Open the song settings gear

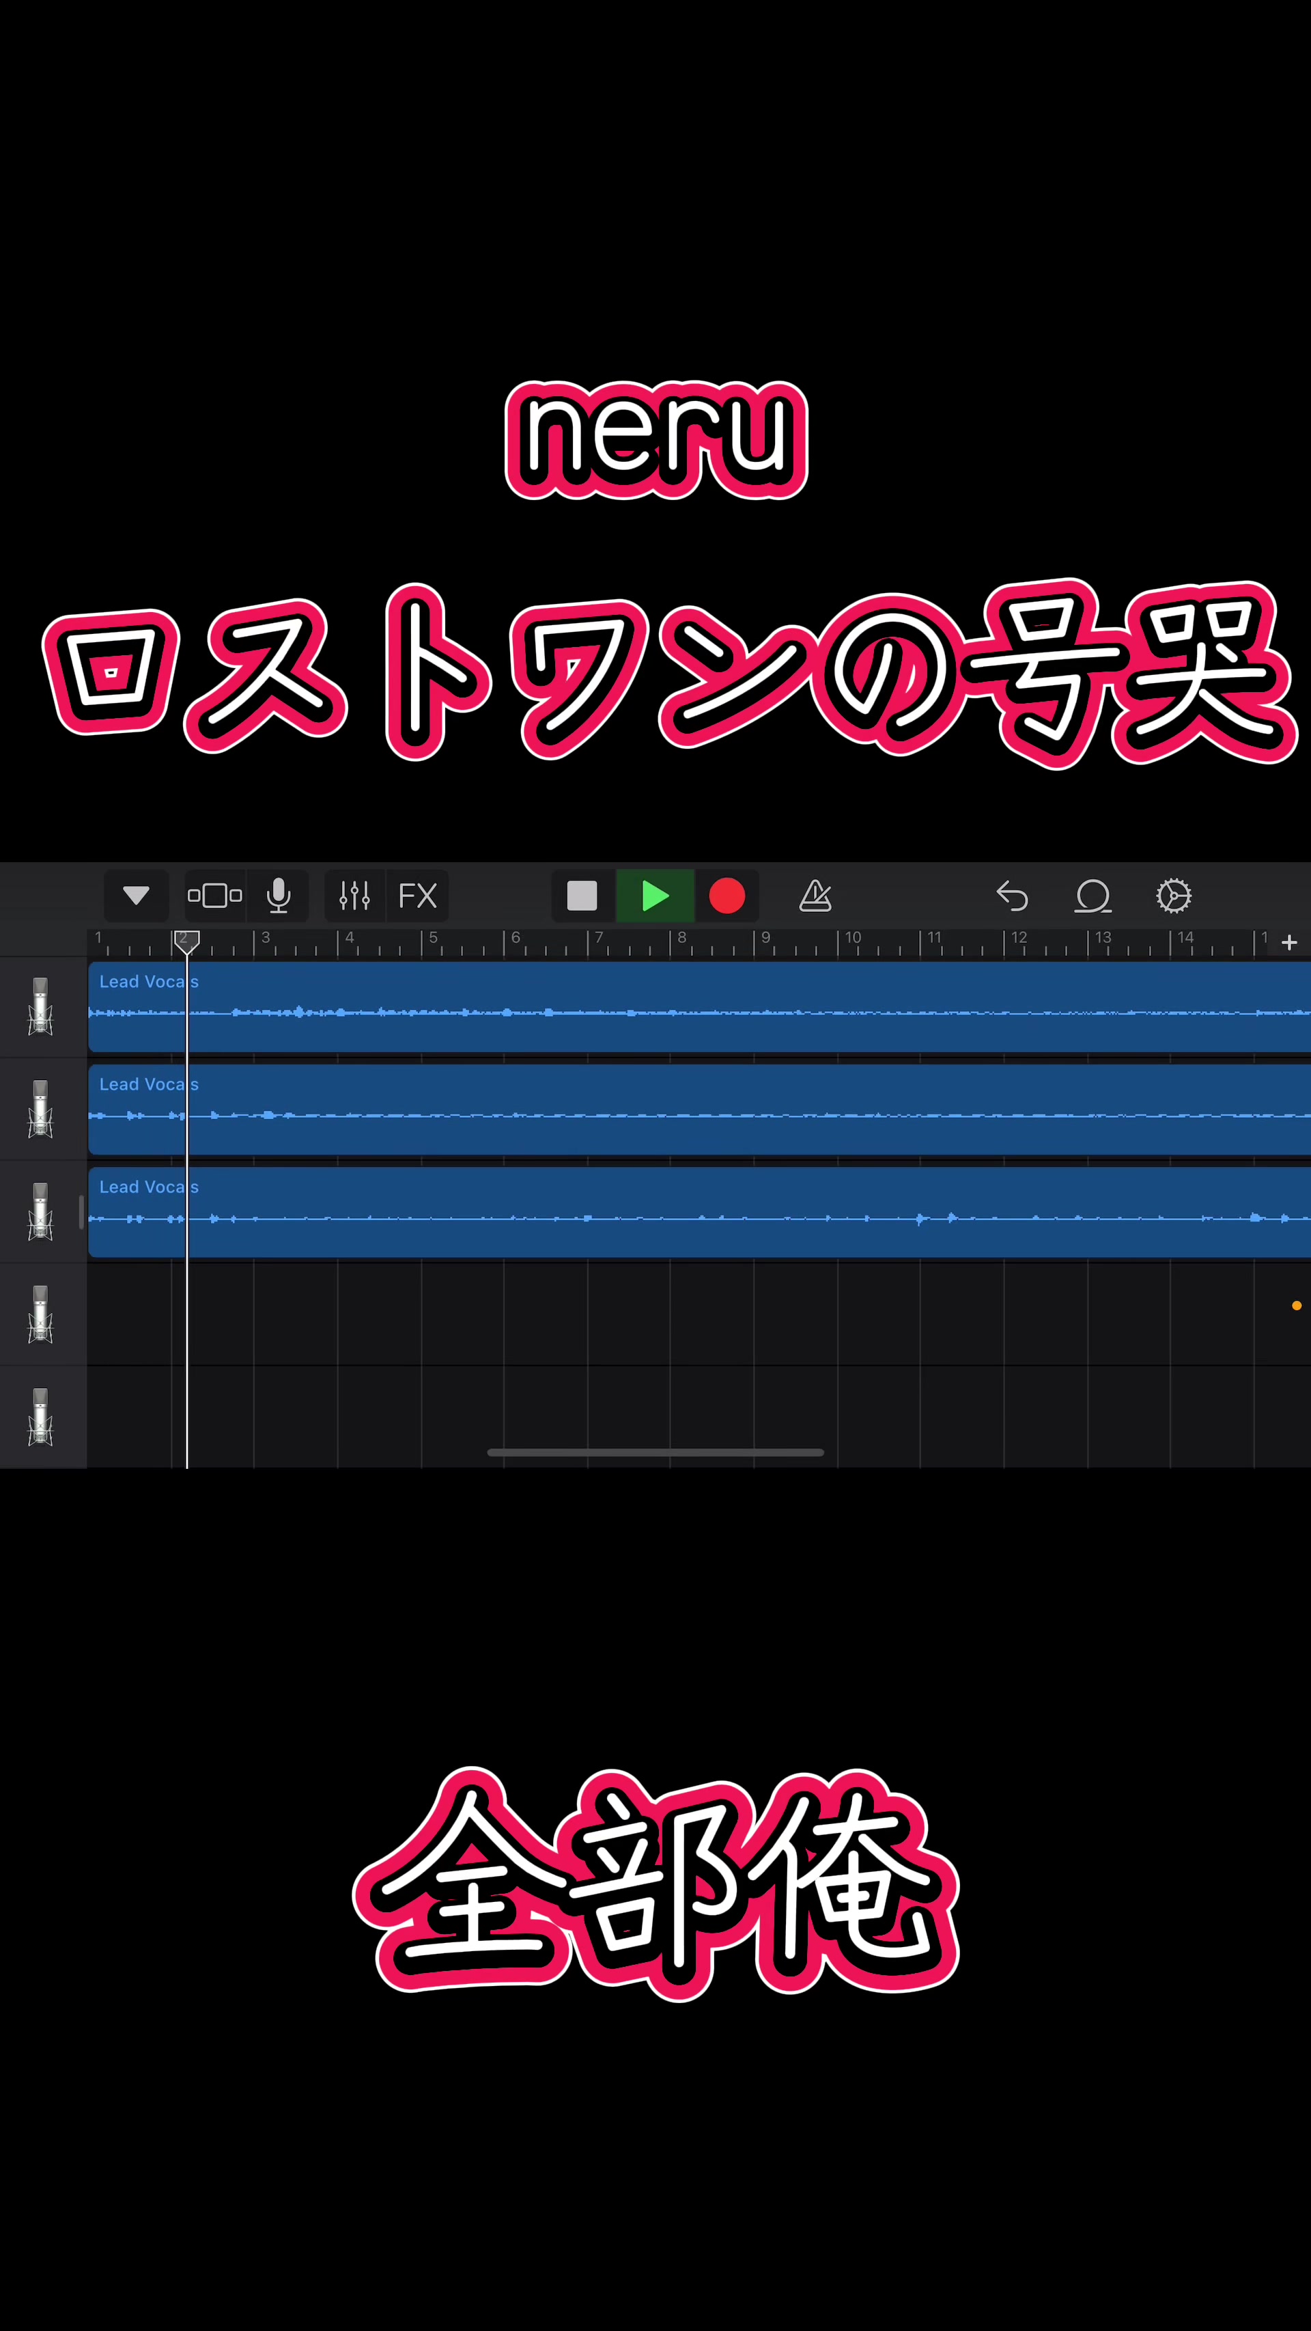[x=1174, y=896]
